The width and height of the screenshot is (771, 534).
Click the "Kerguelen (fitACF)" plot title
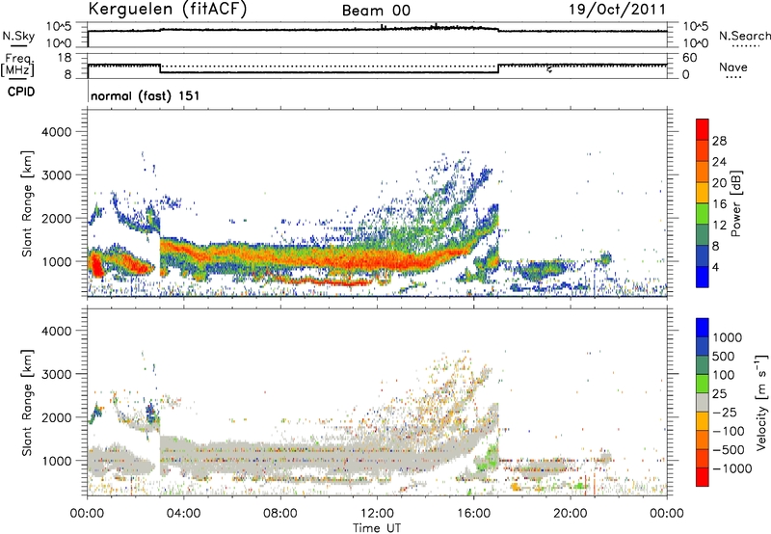[x=168, y=9]
